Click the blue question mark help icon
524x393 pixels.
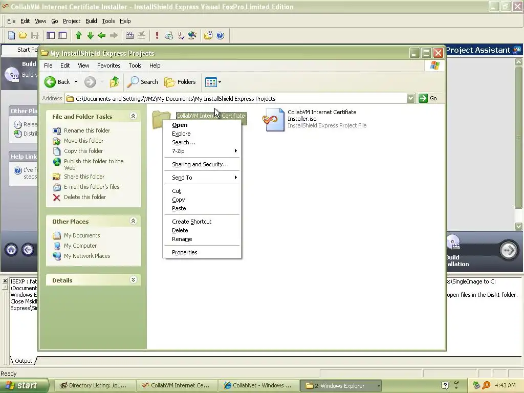[220, 35]
